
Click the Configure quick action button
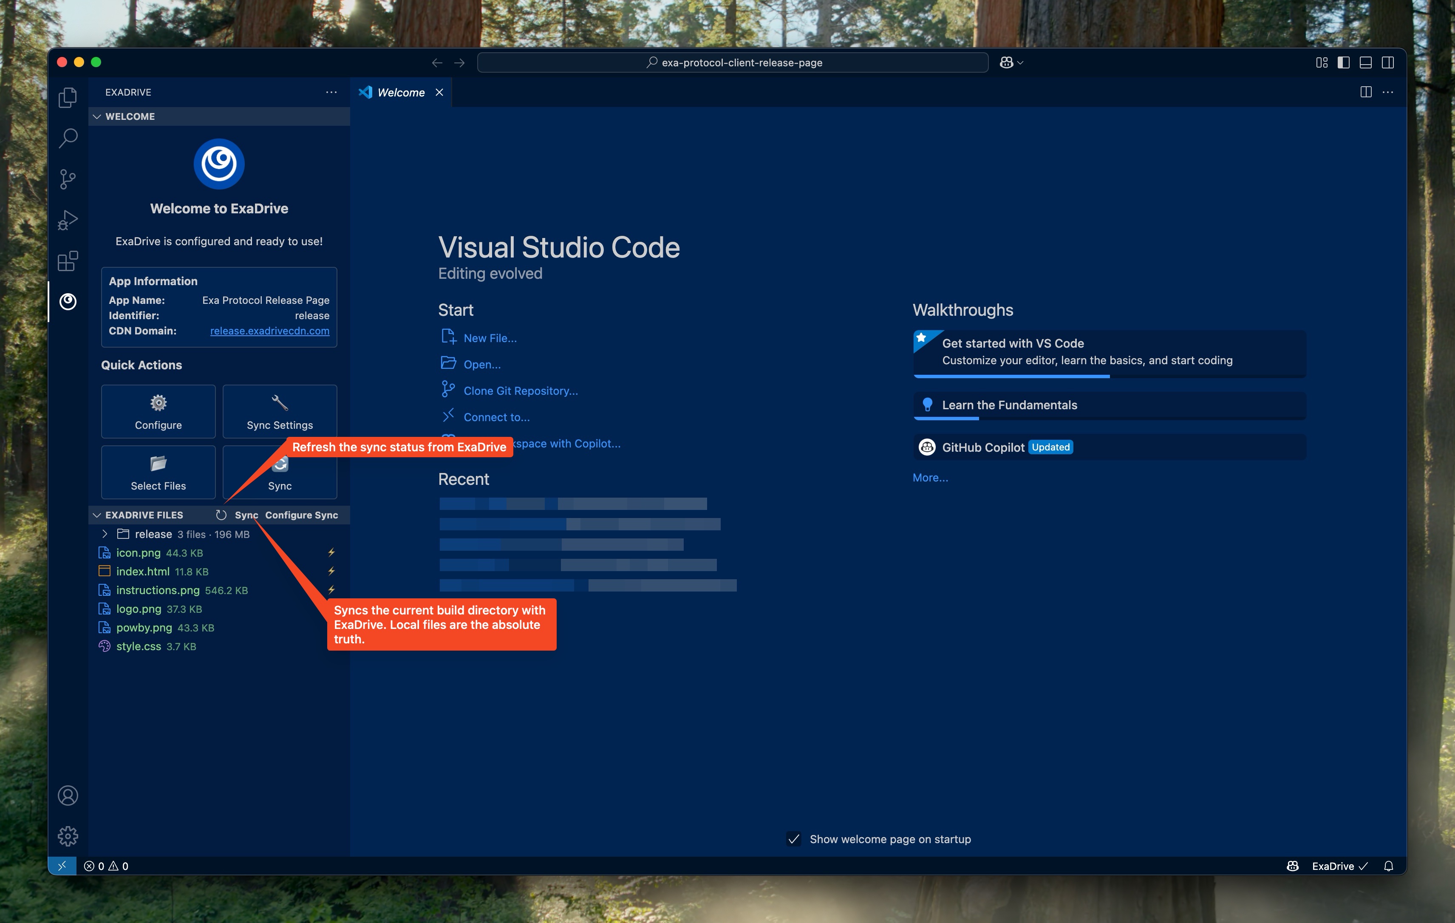coord(159,411)
